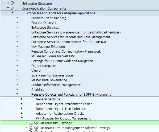This screenshot has width=159, height=132.
Task: Select Adapter for Authorization Checks text
Action: pos(60,114)
